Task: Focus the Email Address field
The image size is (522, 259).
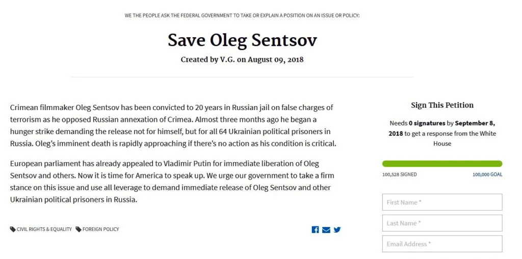Action: pyautogui.click(x=442, y=244)
